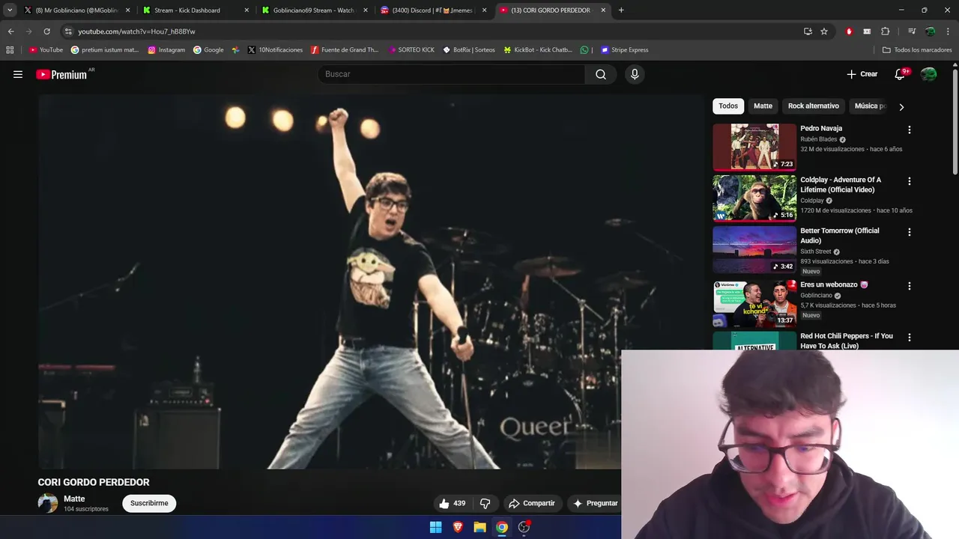Switch to Discord tab

[433, 10]
